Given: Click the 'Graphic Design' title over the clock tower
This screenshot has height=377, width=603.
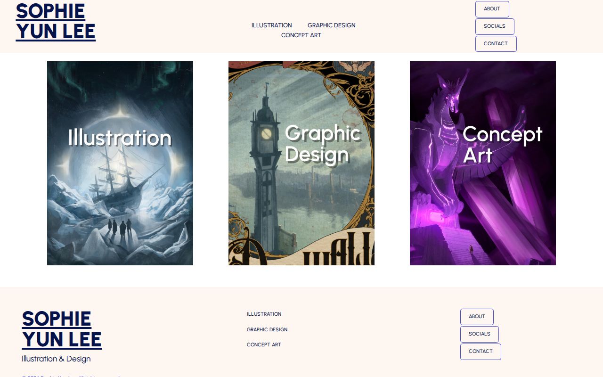Looking at the screenshot, I should (x=323, y=144).
